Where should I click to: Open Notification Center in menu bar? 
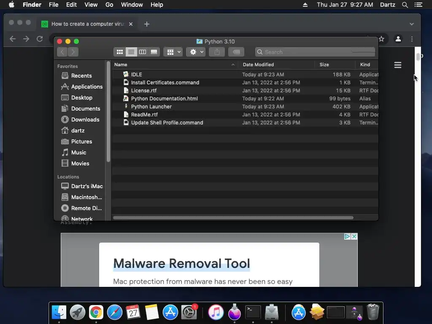click(x=418, y=5)
